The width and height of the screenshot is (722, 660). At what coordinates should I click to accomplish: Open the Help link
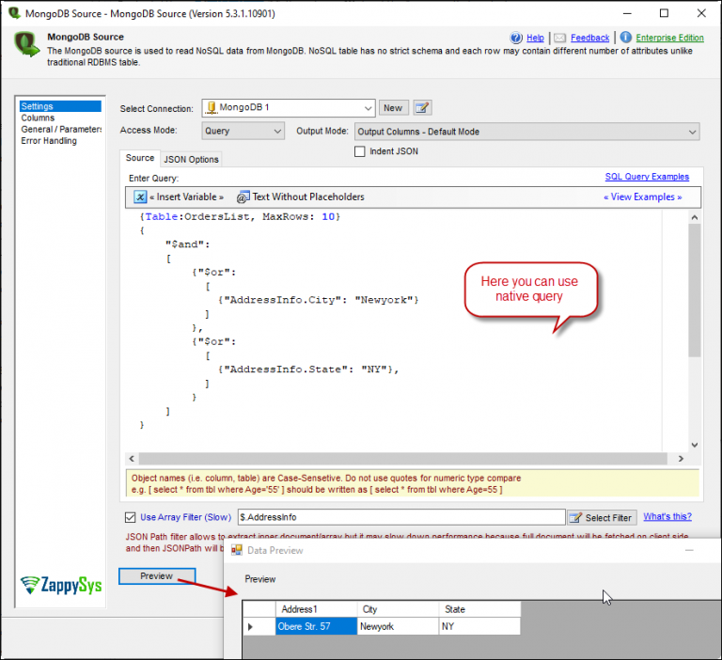pos(535,38)
